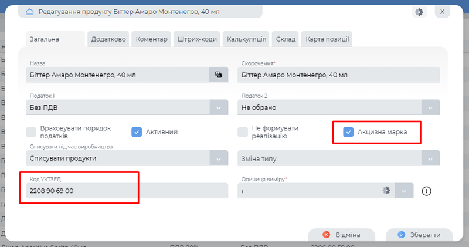Expand the Зміна типу dropdown
Viewport: 469px width, 247px height.
coord(431,158)
